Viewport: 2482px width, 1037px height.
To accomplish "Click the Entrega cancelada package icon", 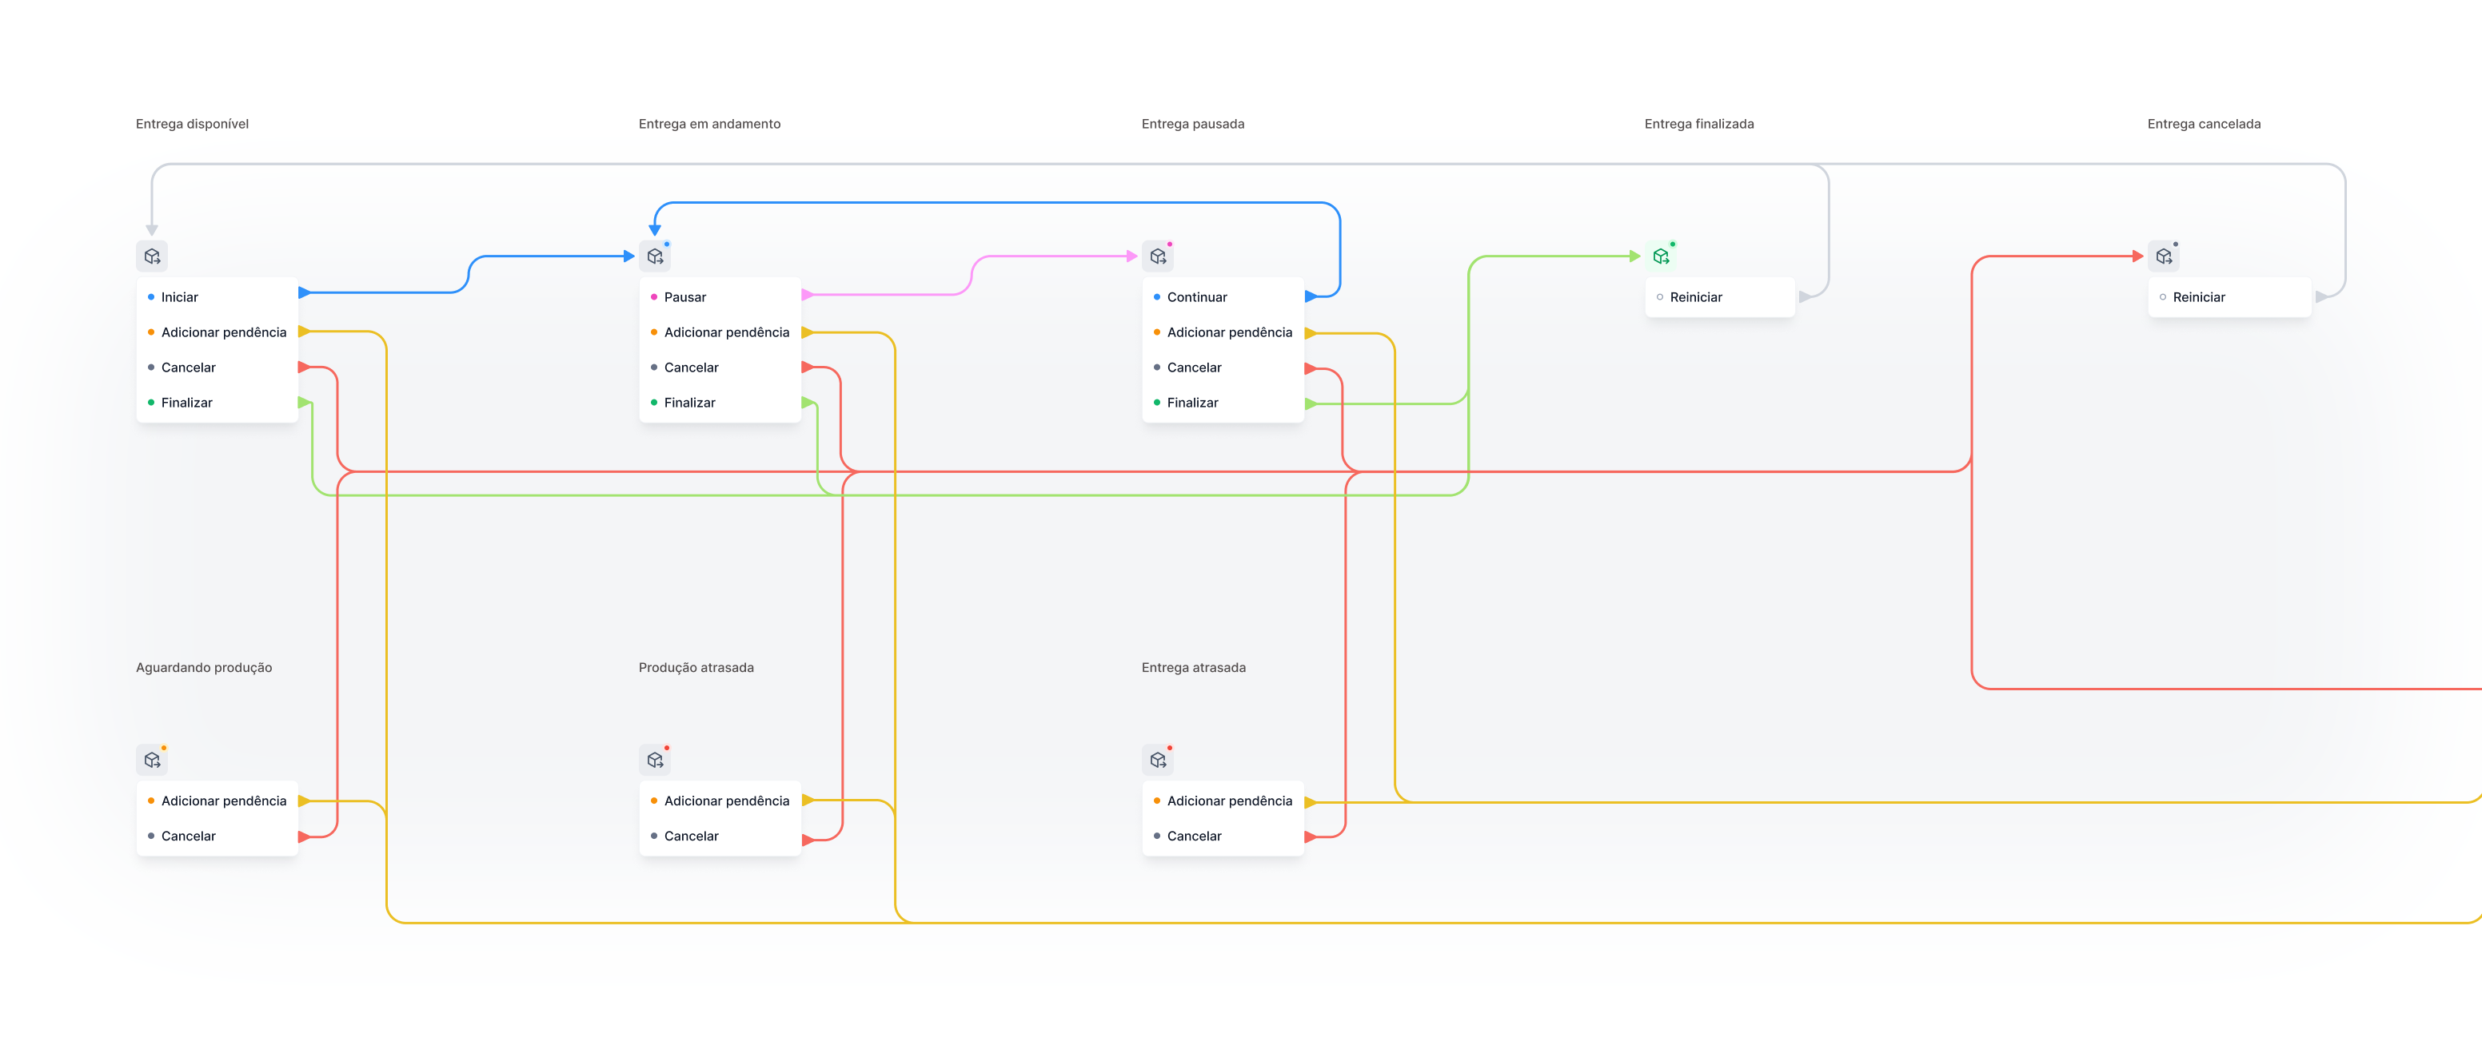I will (x=2164, y=256).
